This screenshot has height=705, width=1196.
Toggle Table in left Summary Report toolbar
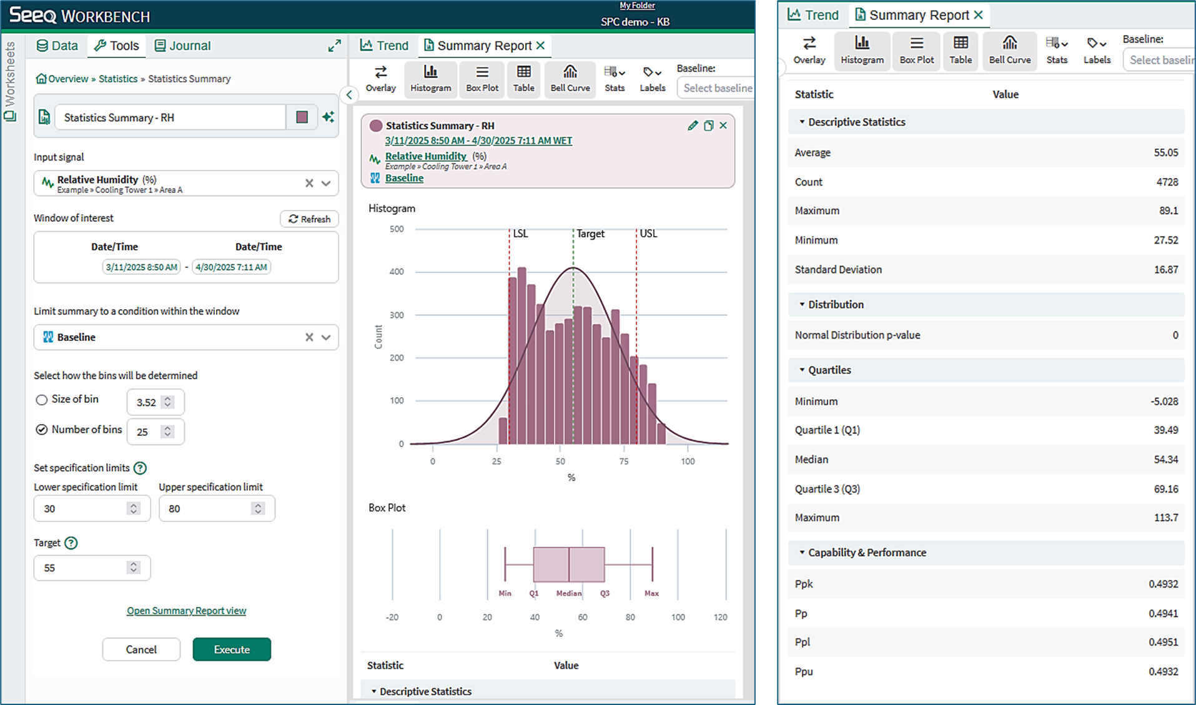[523, 79]
